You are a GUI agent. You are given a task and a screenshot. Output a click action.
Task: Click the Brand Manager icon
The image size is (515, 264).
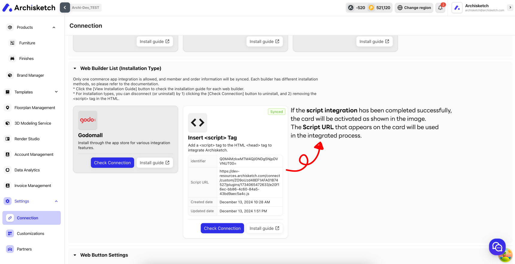pyautogui.click(x=10, y=75)
